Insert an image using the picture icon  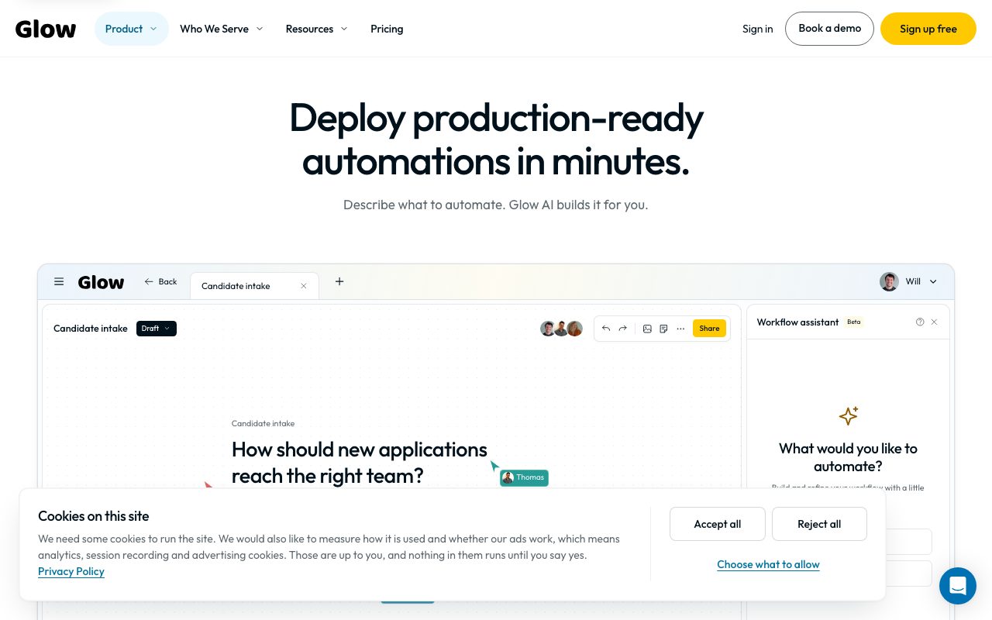pyautogui.click(x=647, y=329)
